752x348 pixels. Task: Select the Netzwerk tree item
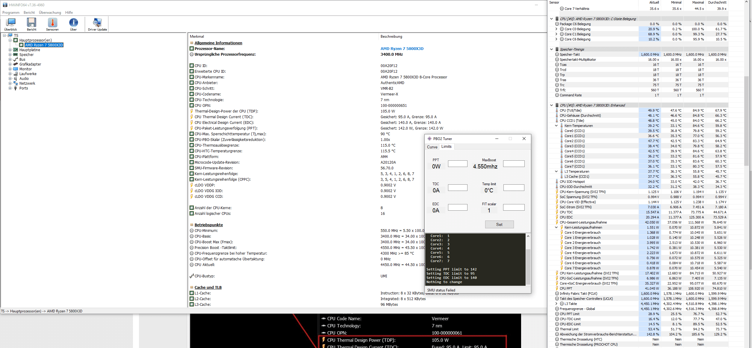coord(27,83)
